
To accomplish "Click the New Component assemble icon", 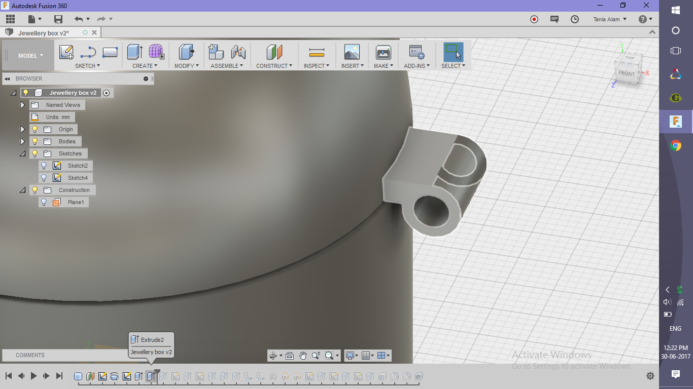I will [216, 52].
